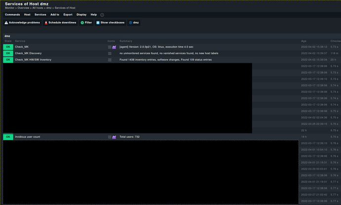Open the Export menu
Viewport: 341px width, 205px height.
coord(68,14)
